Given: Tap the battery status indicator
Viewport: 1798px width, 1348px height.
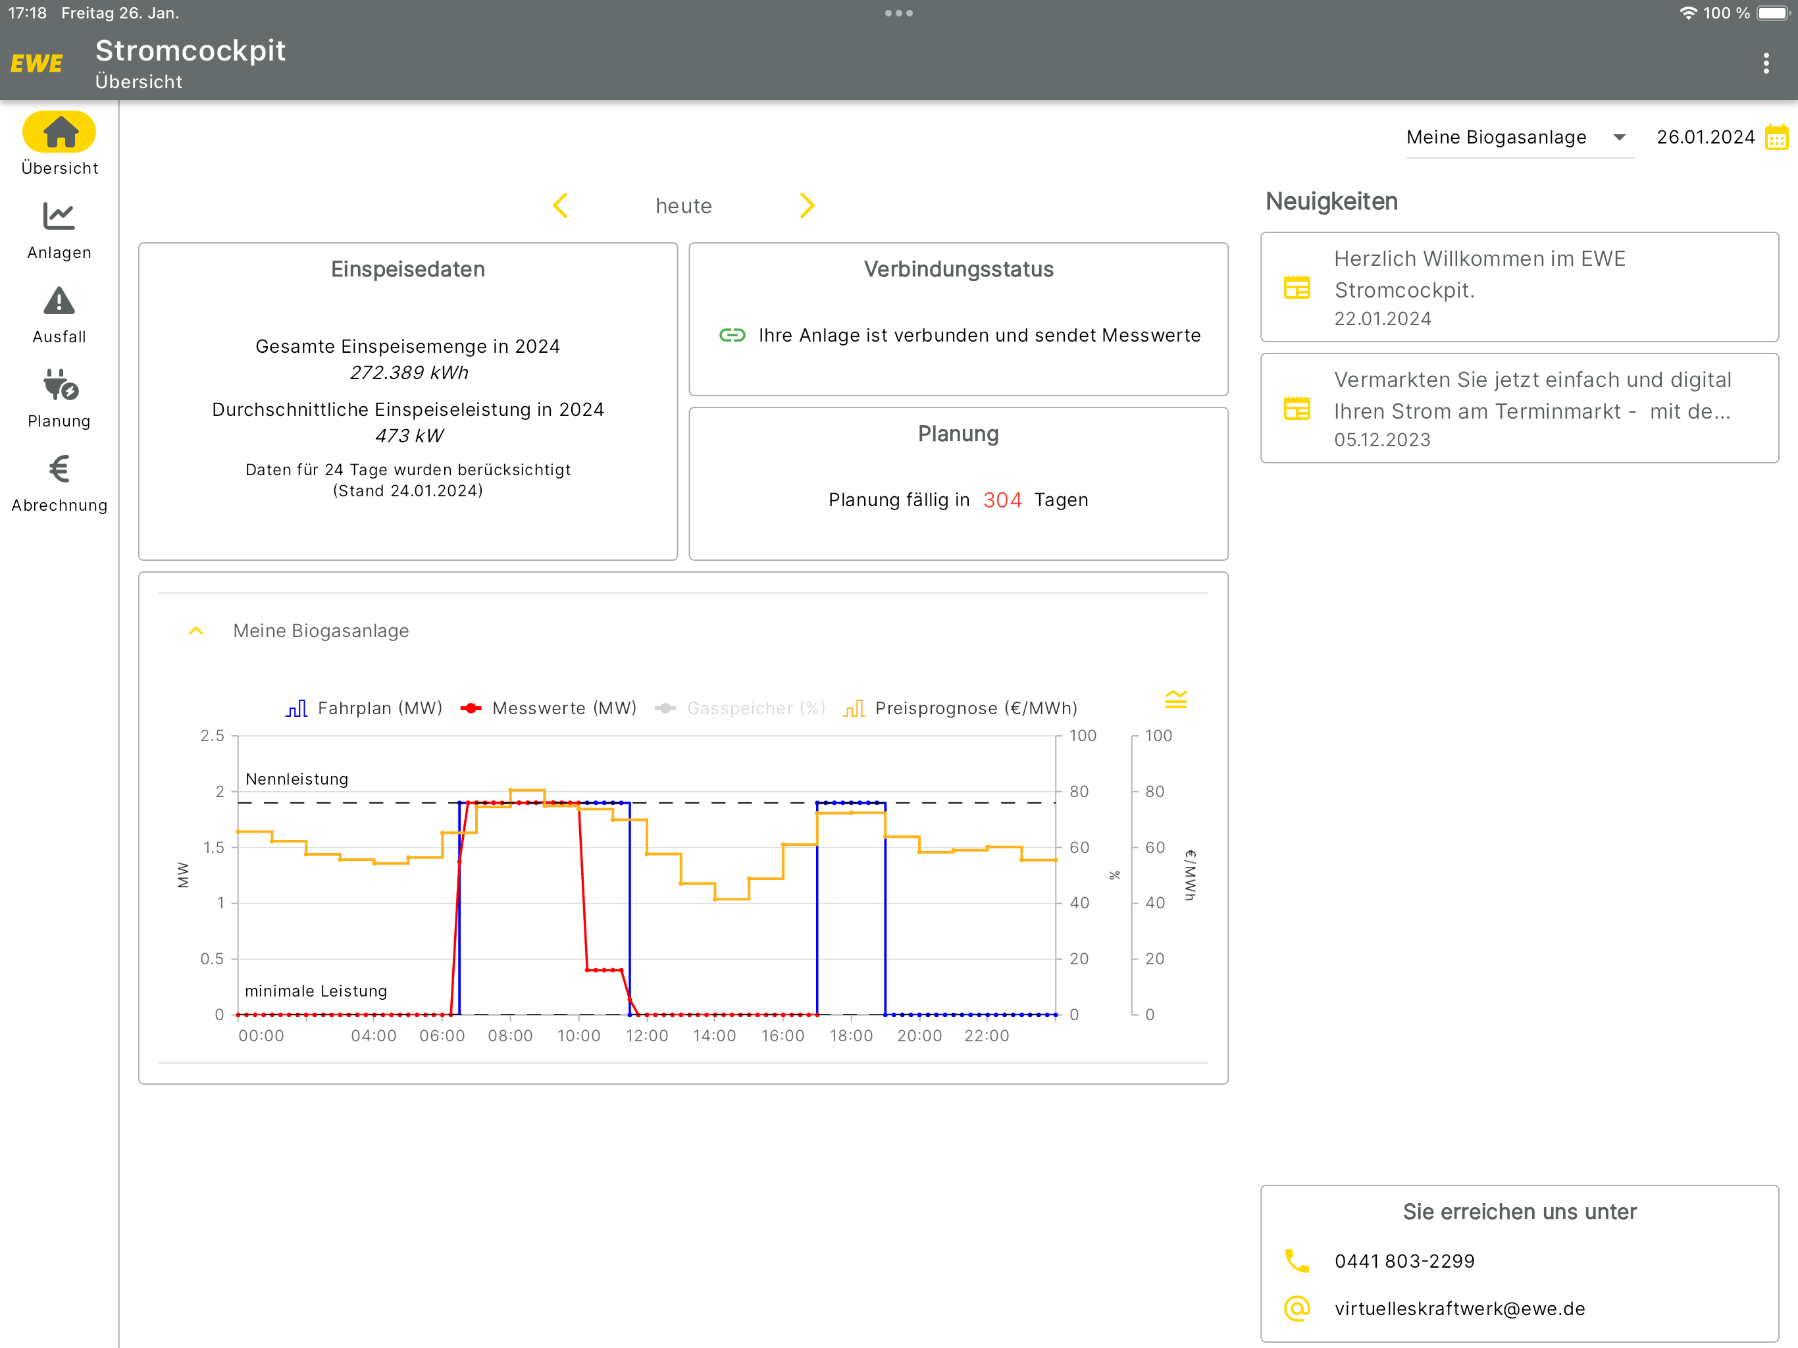Looking at the screenshot, I should tap(1774, 13).
